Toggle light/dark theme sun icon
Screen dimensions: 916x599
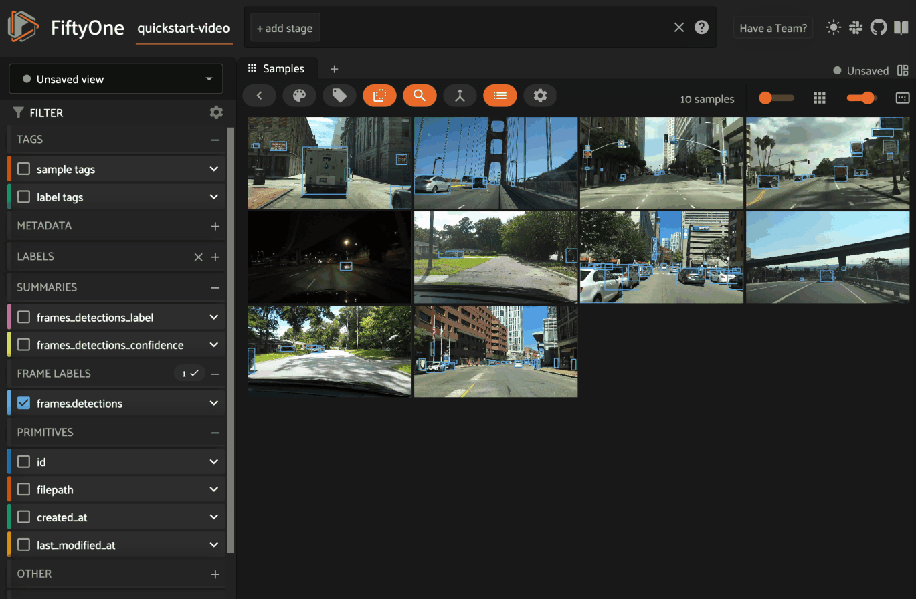pyautogui.click(x=833, y=27)
